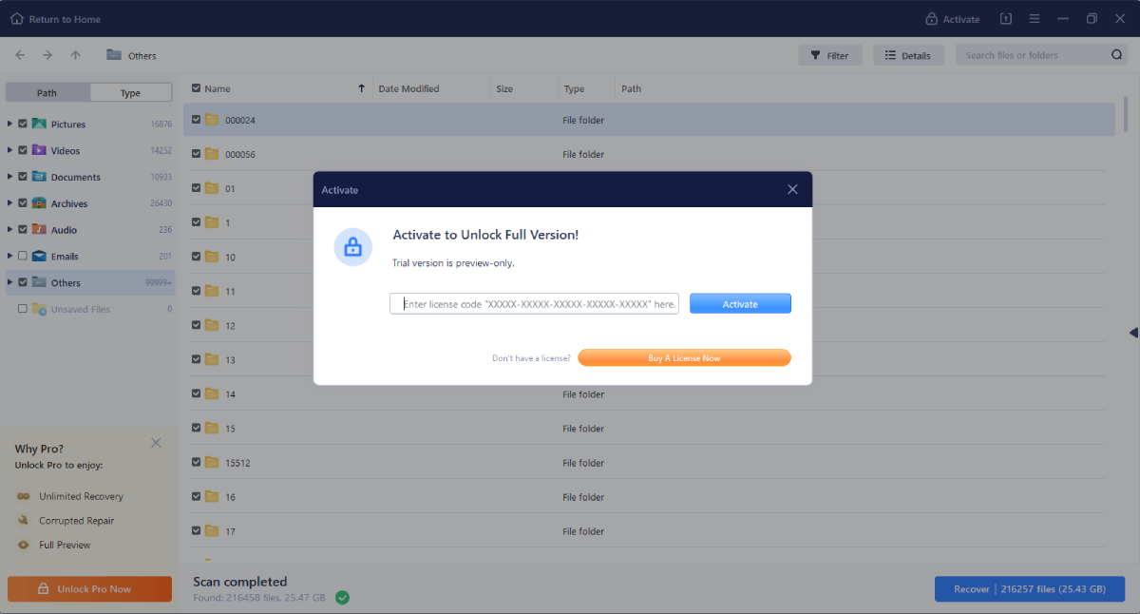Screen dimensions: 1140x614
Task: Click the search magnifier icon
Action: click(1117, 55)
